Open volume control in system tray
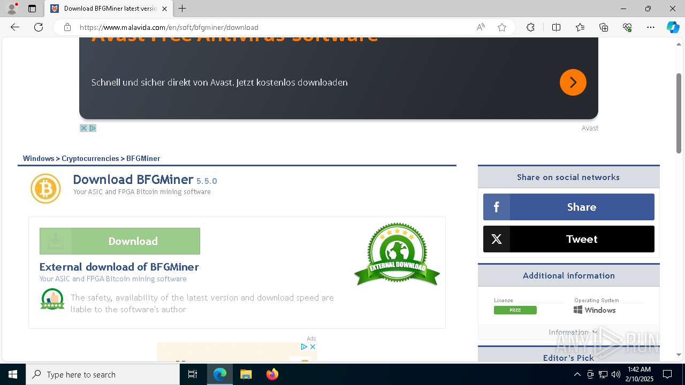Image resolution: width=685 pixels, height=385 pixels. (x=616, y=374)
